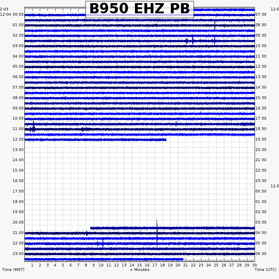The height and width of the screenshot is (279, 279).
Task: Click minute 20 on the bottom axis
Action: [178, 265]
